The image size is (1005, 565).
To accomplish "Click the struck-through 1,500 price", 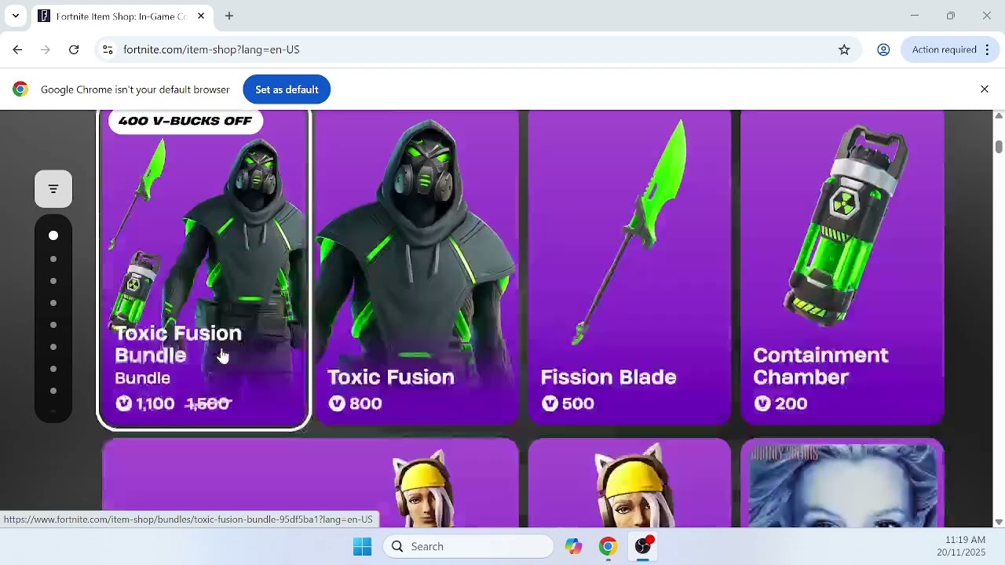I will 208,403.
